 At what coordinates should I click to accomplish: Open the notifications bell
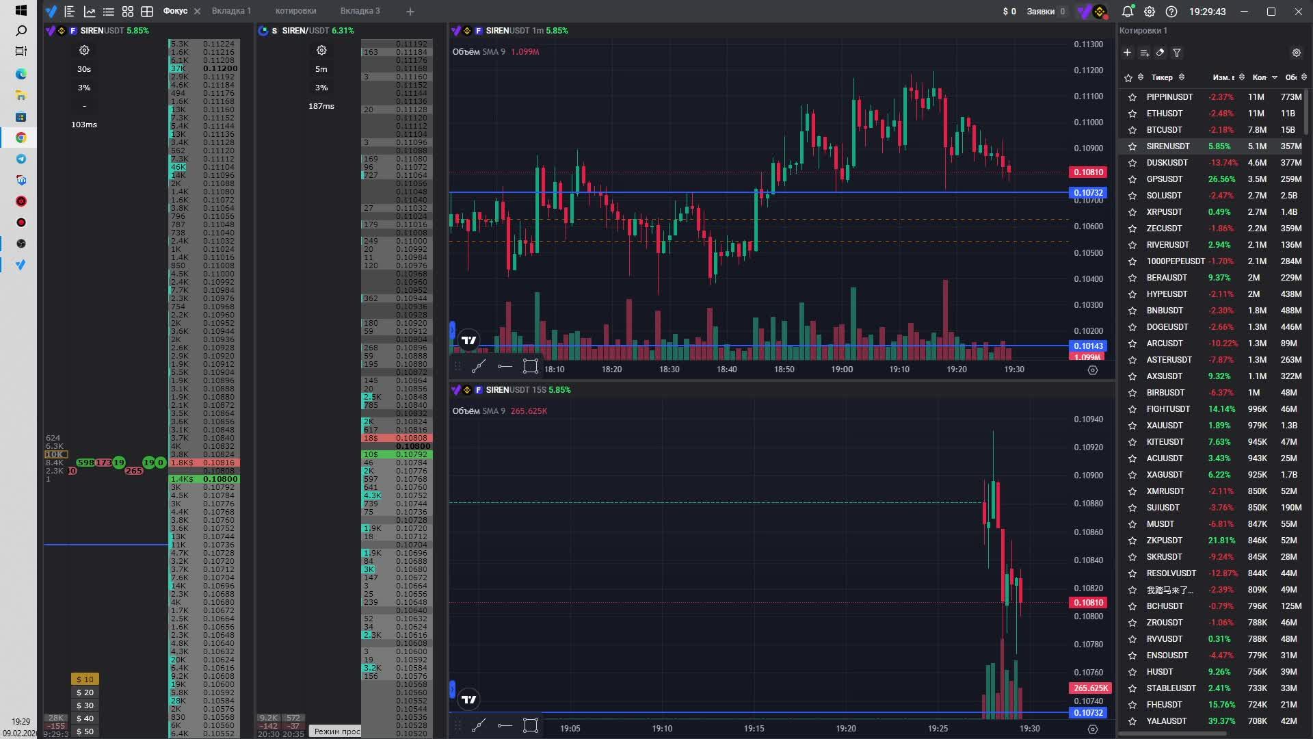(x=1128, y=12)
